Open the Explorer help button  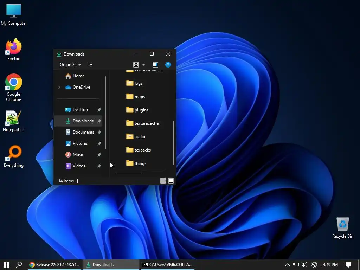pyautogui.click(x=168, y=65)
